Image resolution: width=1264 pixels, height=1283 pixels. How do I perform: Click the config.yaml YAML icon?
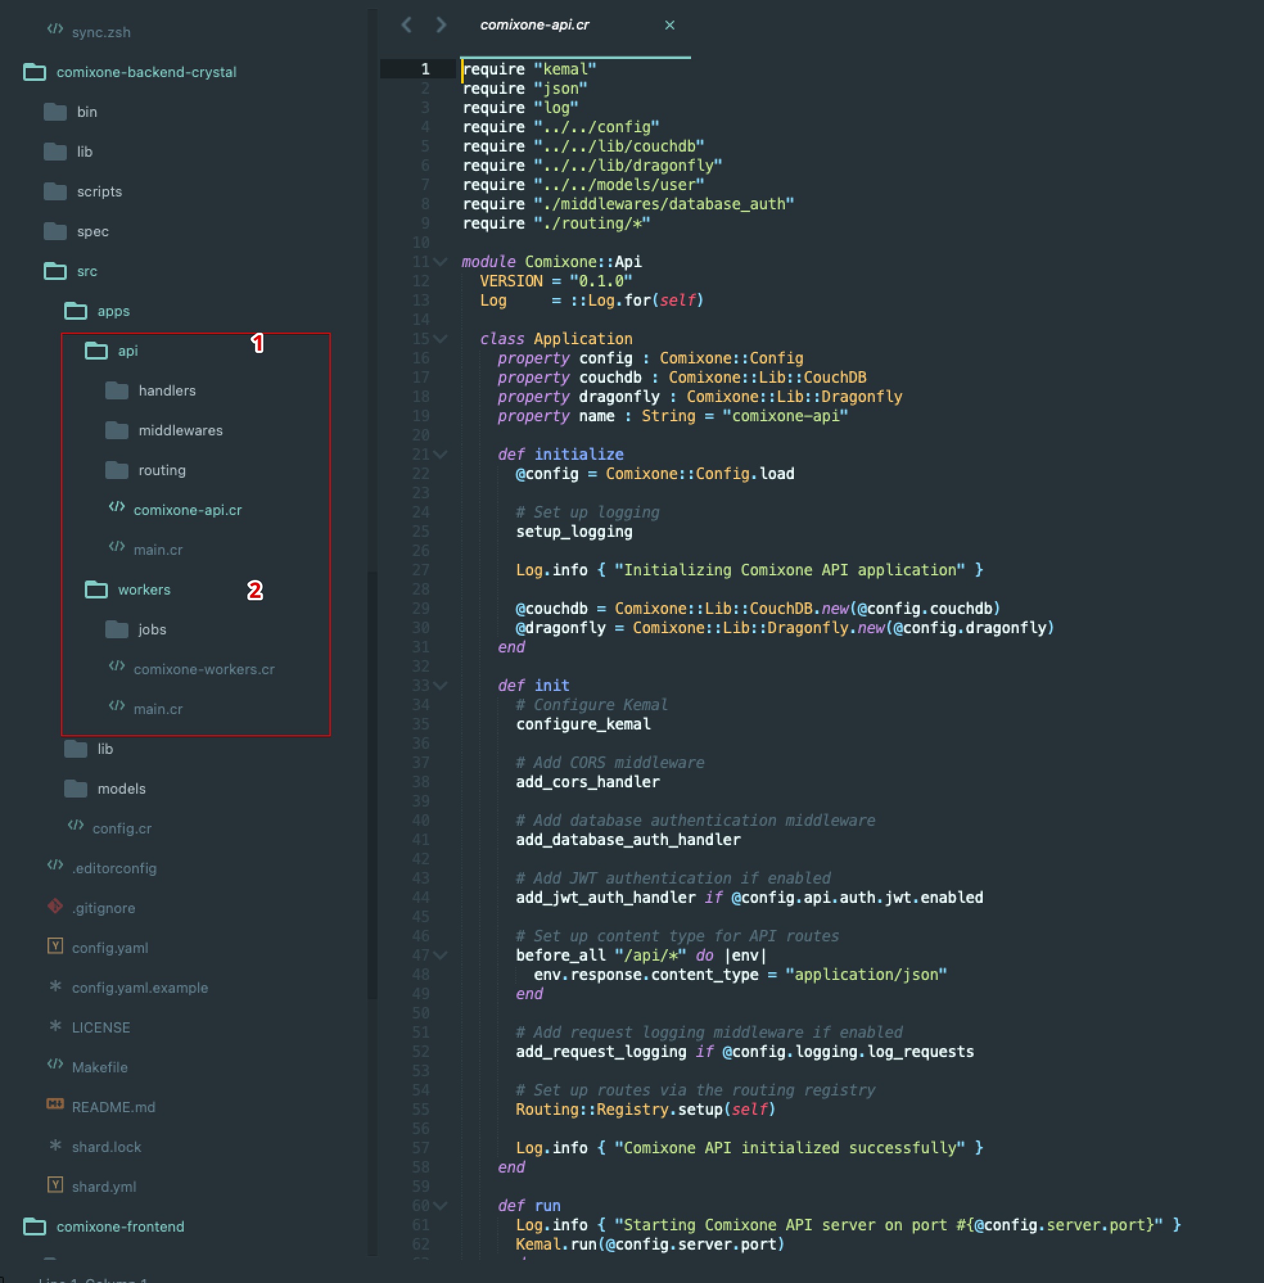coord(55,947)
